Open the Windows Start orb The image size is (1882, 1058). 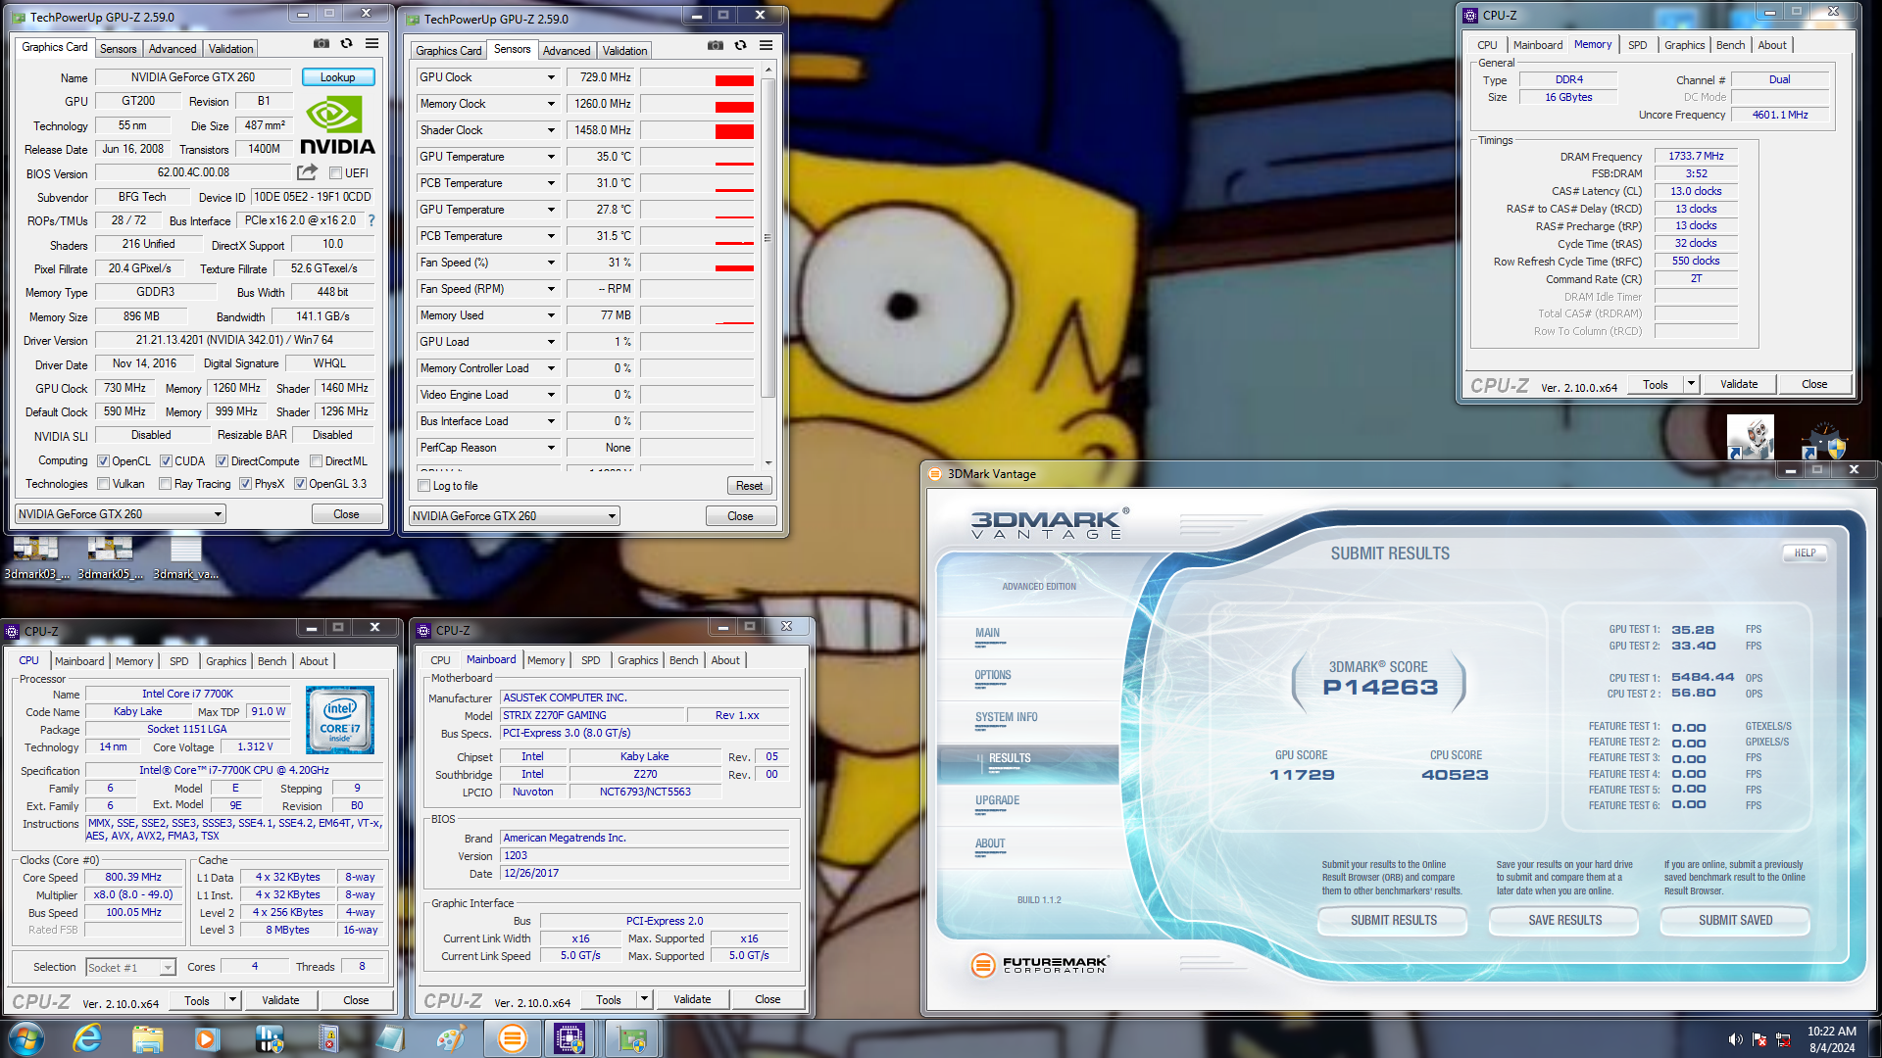(x=26, y=1038)
